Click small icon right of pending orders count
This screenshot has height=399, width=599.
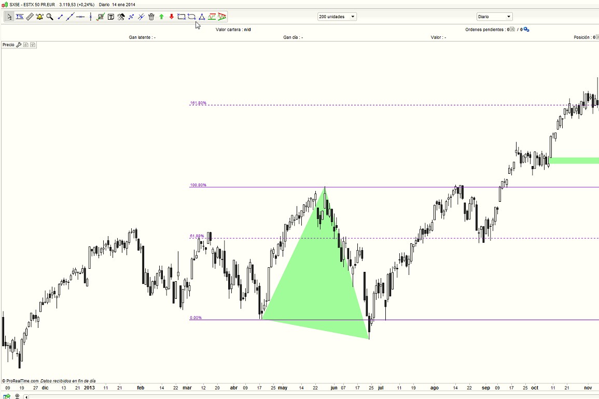(x=513, y=30)
